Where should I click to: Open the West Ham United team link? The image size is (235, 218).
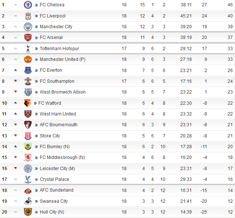[x=58, y=114]
